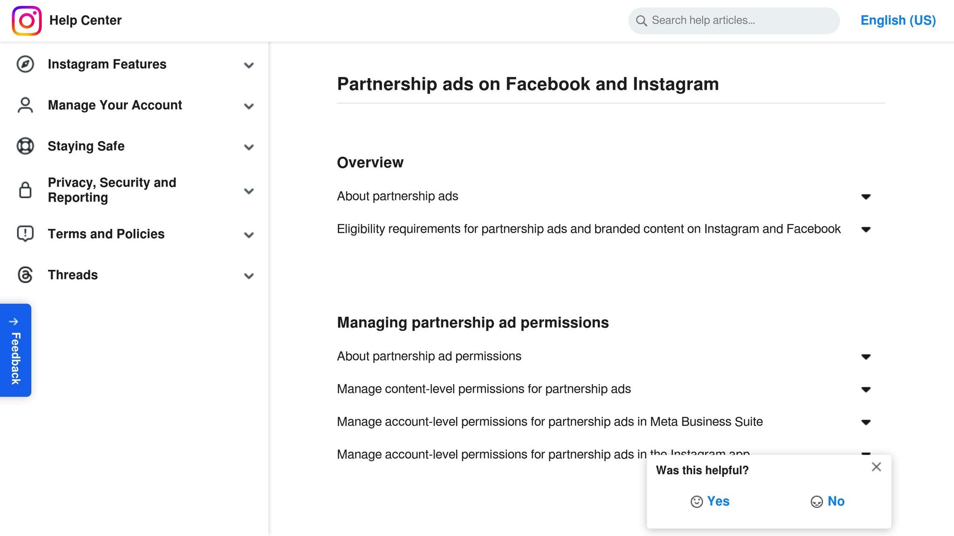The width and height of the screenshot is (954, 536).
Task: Expand About partnership ads
Action: pyautogui.click(x=865, y=196)
